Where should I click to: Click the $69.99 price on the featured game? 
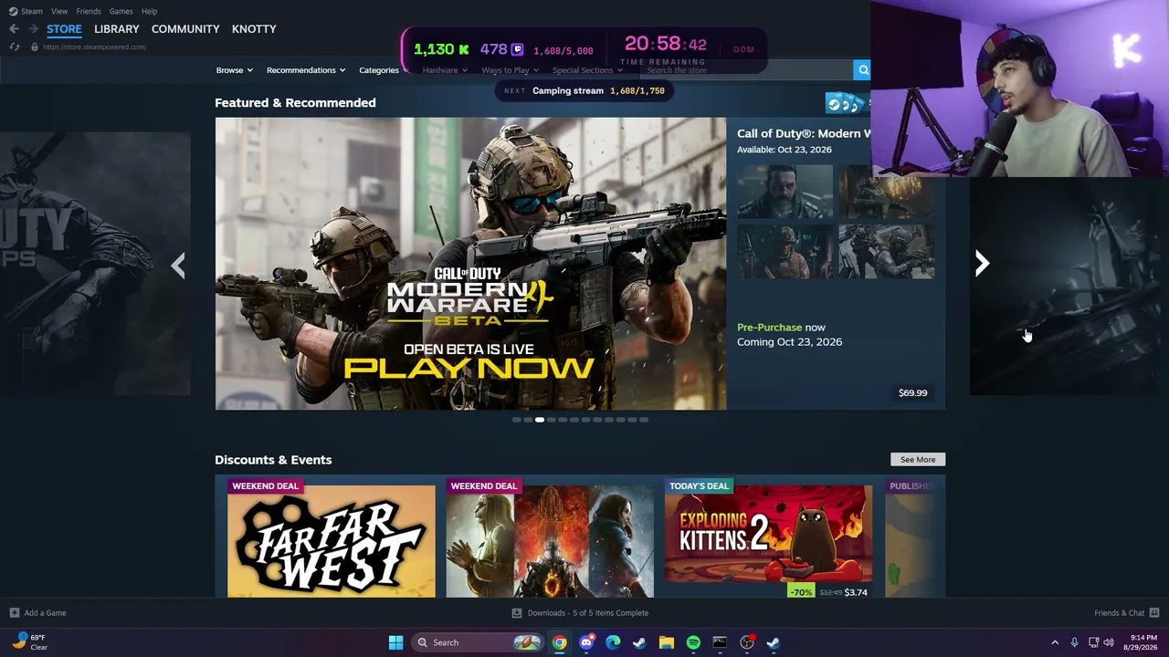click(912, 393)
